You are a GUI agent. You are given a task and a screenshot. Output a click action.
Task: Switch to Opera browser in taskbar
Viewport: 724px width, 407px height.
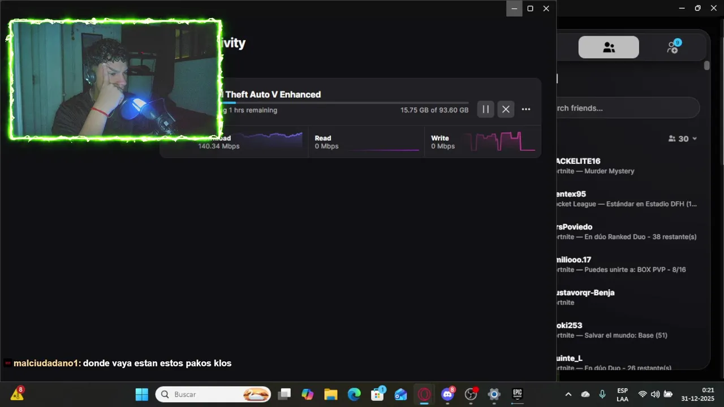coord(424,394)
